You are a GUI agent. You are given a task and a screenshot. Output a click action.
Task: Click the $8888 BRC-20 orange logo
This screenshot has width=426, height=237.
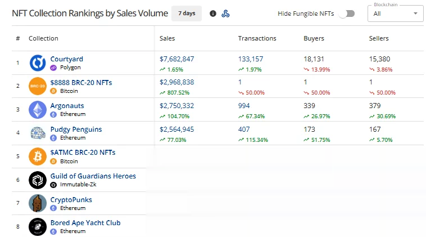click(38, 86)
